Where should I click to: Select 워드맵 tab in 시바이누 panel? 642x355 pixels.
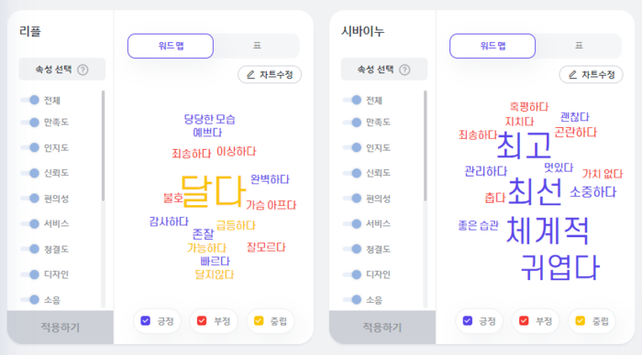(x=493, y=46)
